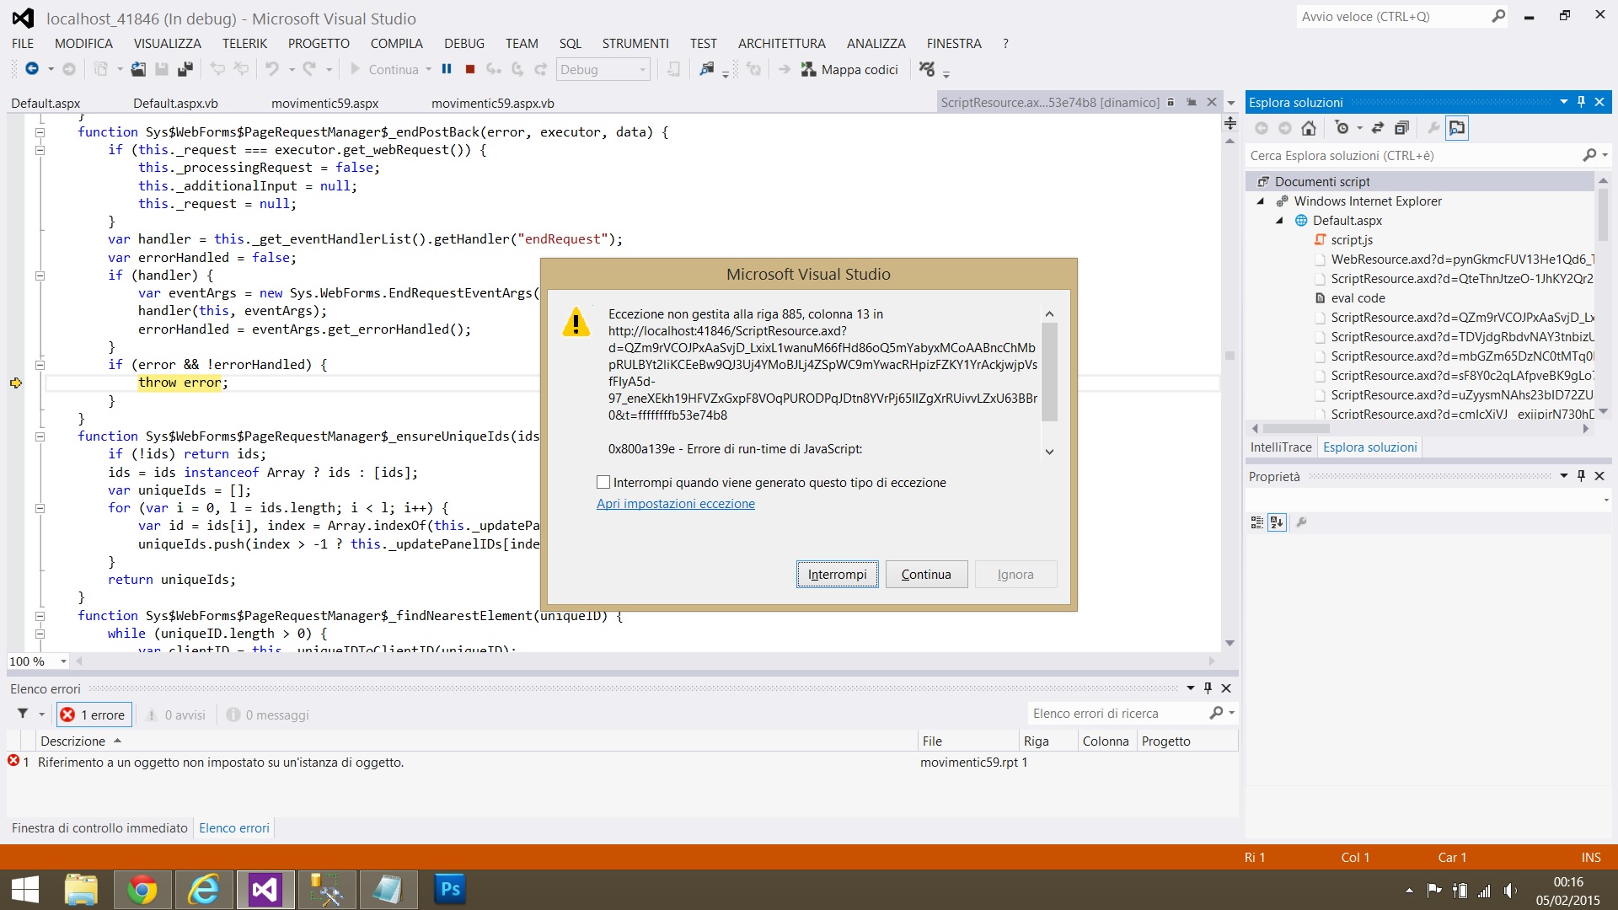Click the Navigate Backward blue arrow icon
Screen dimensions: 1618x910
[x=32, y=69]
